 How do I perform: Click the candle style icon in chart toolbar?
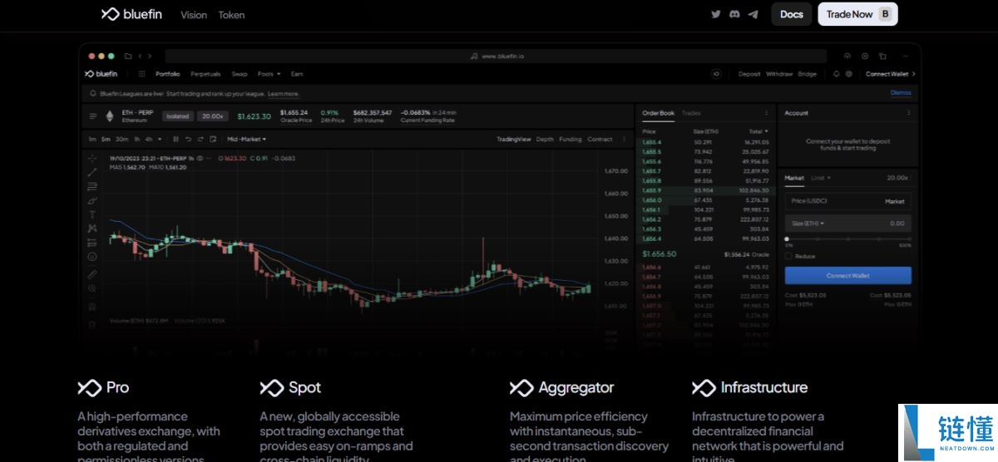[176, 139]
